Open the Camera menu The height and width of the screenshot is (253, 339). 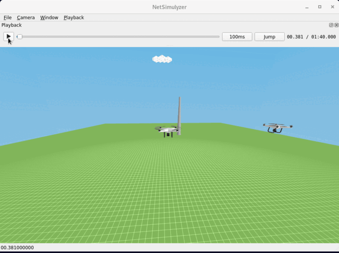tap(26, 18)
